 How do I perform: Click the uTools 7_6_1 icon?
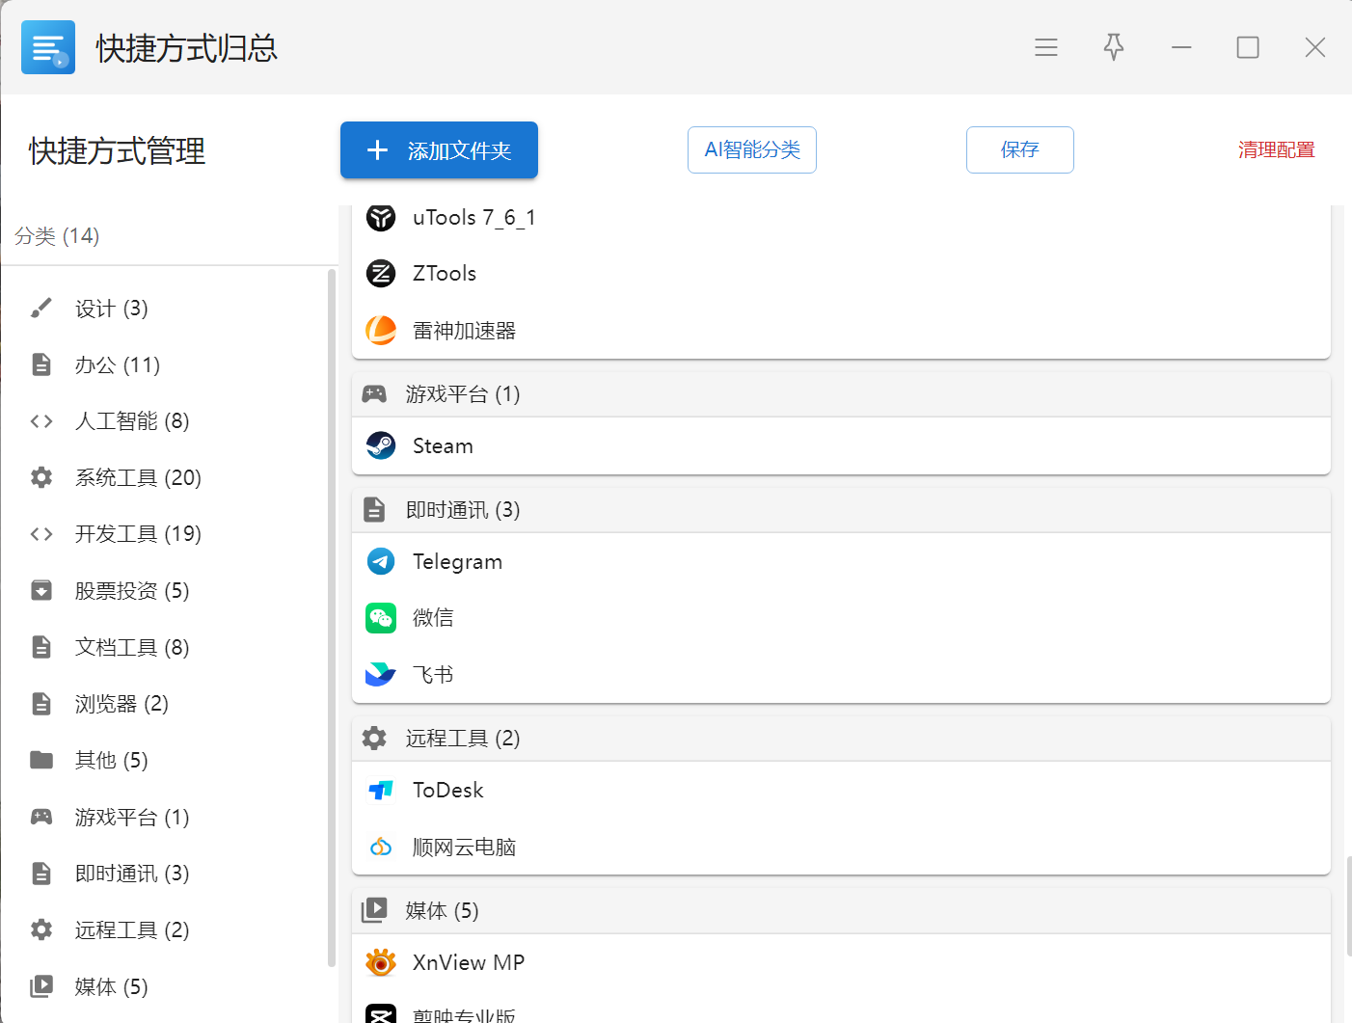(x=381, y=218)
